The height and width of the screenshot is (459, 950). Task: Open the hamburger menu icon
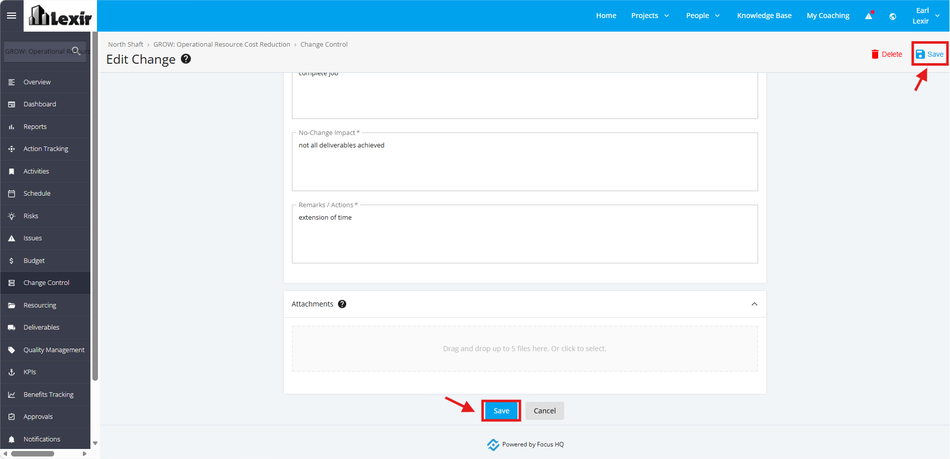tap(12, 16)
